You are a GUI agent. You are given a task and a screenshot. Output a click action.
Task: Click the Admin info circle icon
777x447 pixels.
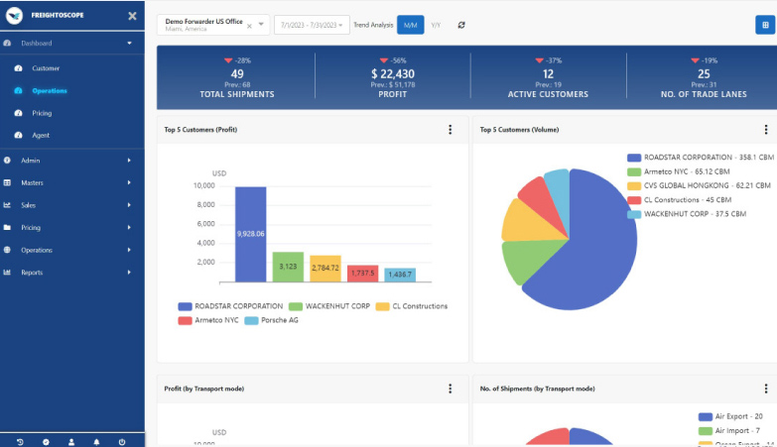(7, 161)
